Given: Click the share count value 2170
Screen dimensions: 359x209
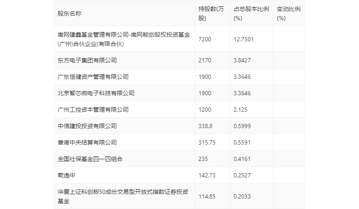Looking at the screenshot, I should pos(205,60).
